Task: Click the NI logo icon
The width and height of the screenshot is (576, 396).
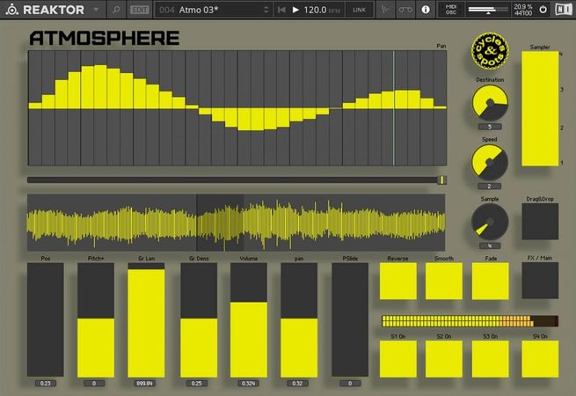Action: [563, 10]
